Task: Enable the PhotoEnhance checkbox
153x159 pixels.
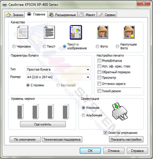Action: point(99,61)
